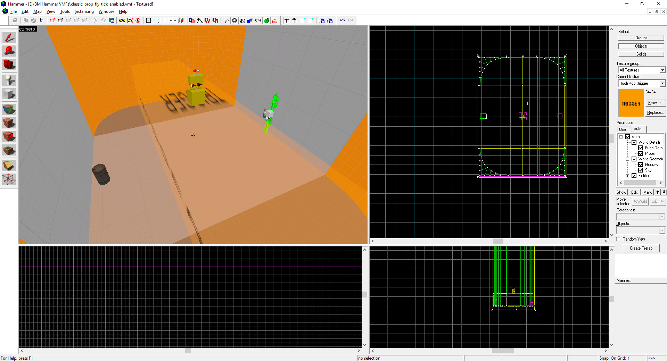The height and width of the screenshot is (361, 667).
Task: Expand the Entities visgroup tree node
Action: (x=628, y=176)
